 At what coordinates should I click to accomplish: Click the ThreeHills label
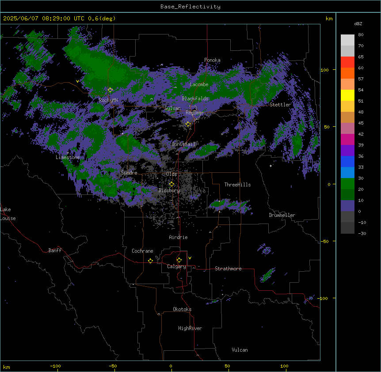237,185
